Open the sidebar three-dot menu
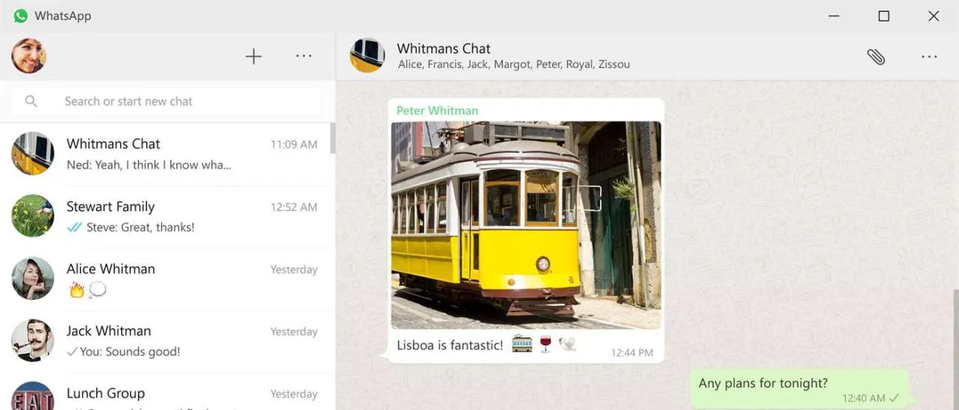The height and width of the screenshot is (410, 959). click(303, 56)
